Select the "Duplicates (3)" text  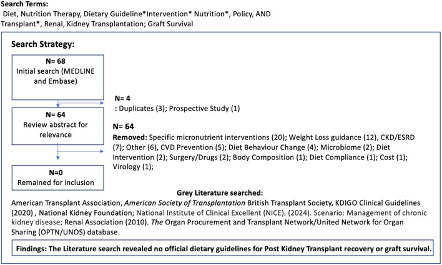click(x=140, y=109)
